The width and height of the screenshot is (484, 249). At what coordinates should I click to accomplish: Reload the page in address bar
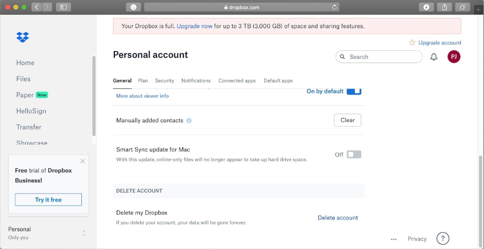[x=334, y=7]
